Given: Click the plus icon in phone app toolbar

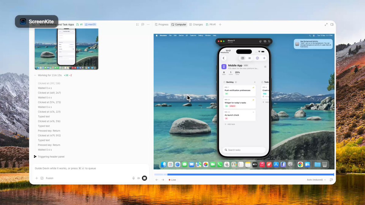Looking at the screenshot, I should (264, 58).
